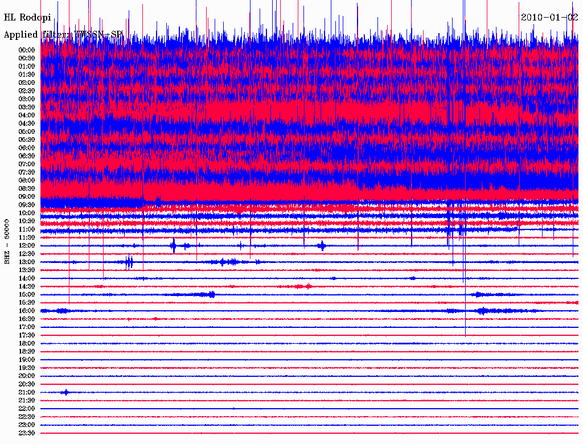Select the 11:00 time label
This screenshot has width=583, height=444.
(27, 229)
